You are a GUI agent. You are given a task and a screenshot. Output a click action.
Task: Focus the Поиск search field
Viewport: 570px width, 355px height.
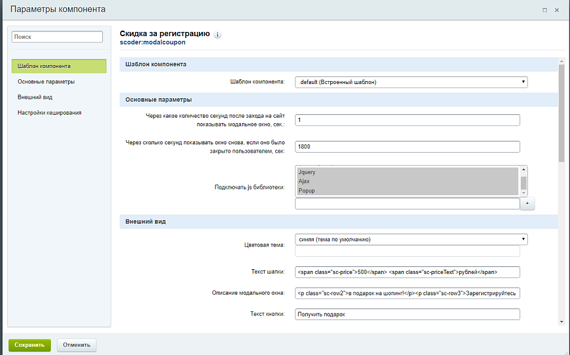(57, 37)
